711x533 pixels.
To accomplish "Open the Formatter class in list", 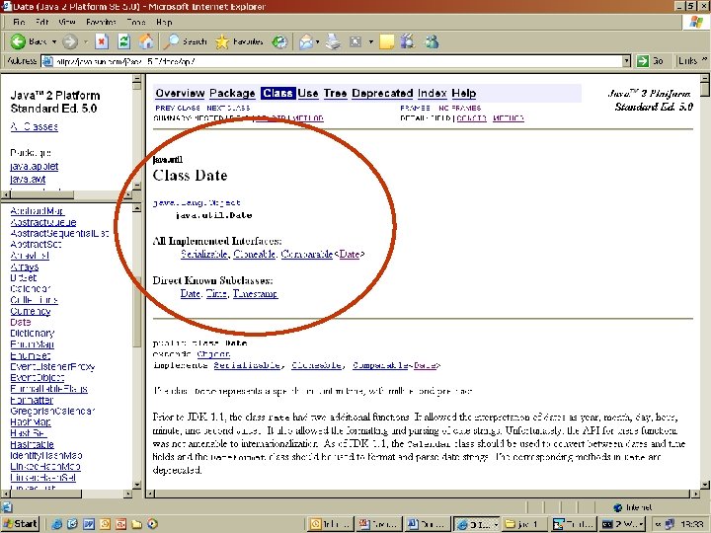I will [x=32, y=400].
